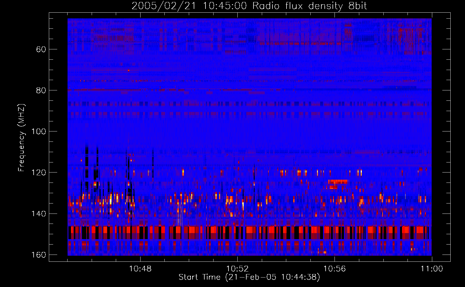Click the 10:52 time tick label
Image resolution: width=465 pixels, height=287 pixels.
point(237,269)
